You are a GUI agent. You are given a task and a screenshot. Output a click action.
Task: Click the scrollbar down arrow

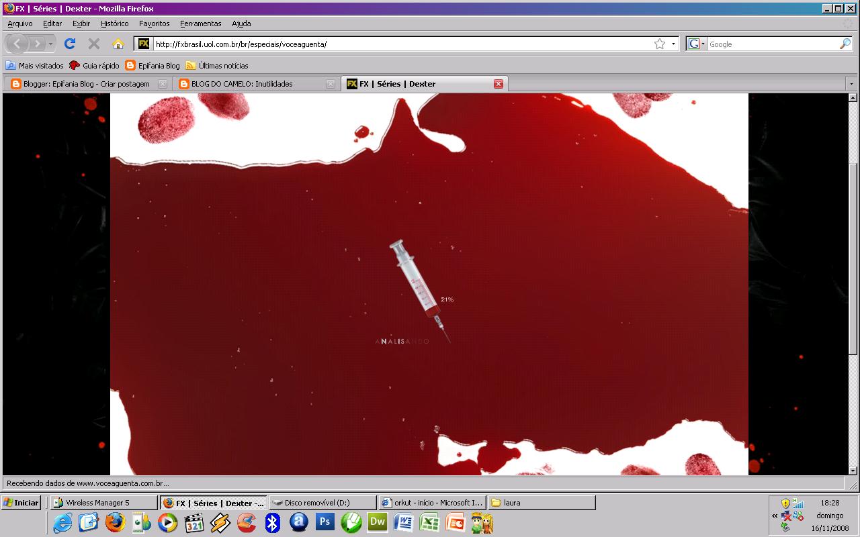point(853,471)
